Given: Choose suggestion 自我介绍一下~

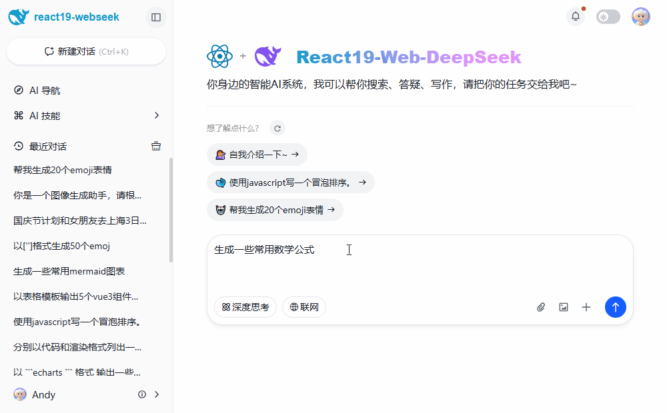Looking at the screenshot, I should [x=257, y=155].
